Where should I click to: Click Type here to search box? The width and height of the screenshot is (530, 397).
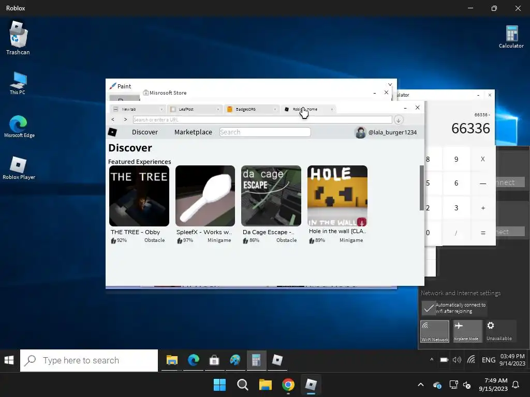tap(89, 360)
